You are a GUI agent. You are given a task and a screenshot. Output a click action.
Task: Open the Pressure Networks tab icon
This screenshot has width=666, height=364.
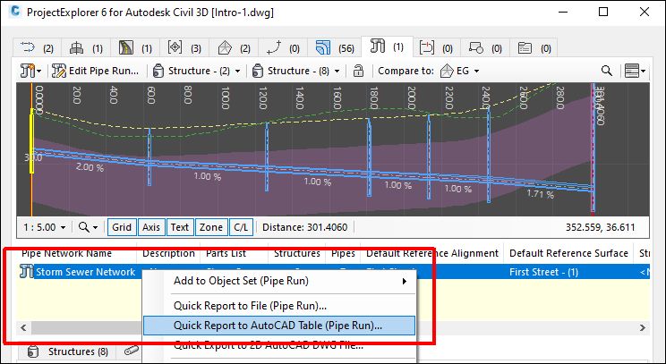426,47
